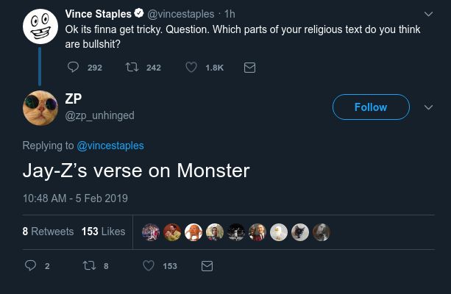The width and height of the screenshot is (451, 294).
Task: View the 153 Likes list
Action: coord(103,232)
